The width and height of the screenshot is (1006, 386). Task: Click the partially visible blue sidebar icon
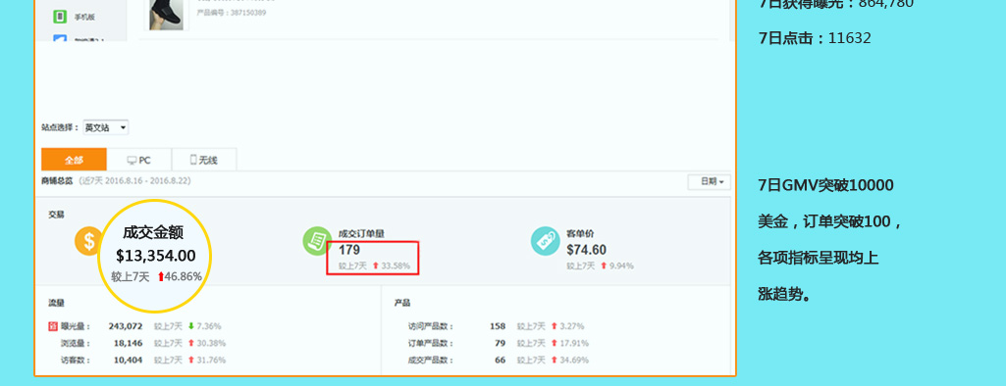[x=60, y=38]
